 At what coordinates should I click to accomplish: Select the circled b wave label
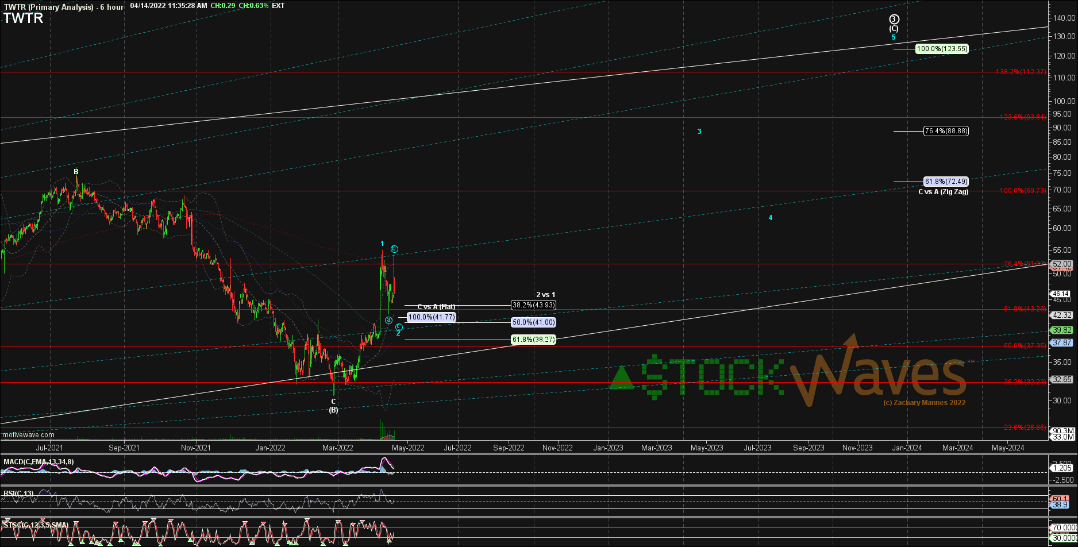pos(394,249)
